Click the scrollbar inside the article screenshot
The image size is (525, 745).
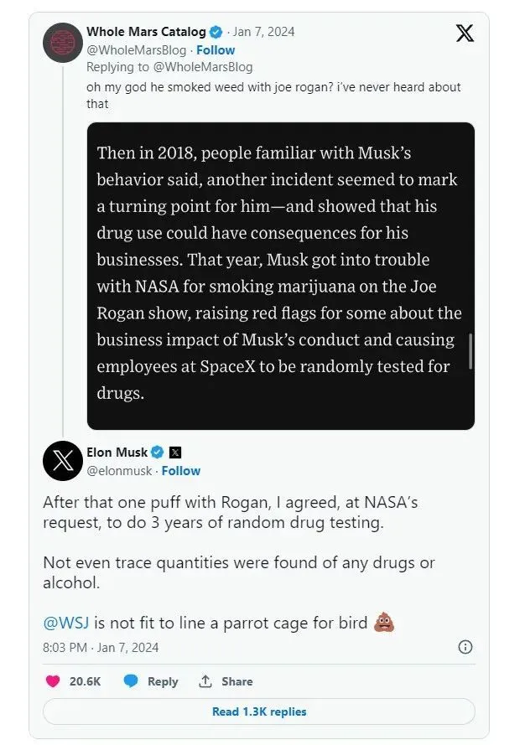click(470, 350)
